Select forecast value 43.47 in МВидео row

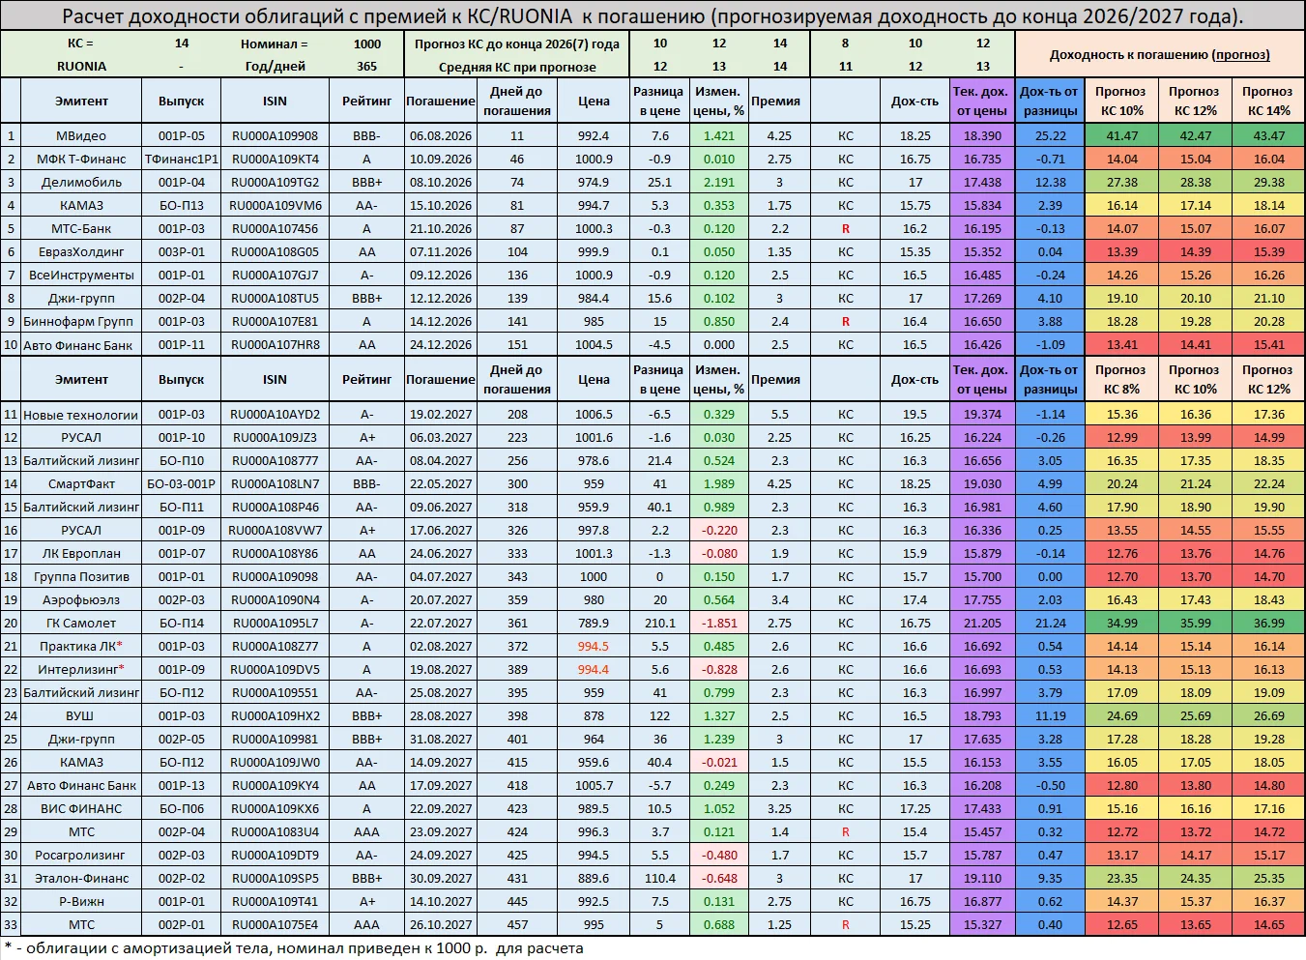(x=1267, y=136)
